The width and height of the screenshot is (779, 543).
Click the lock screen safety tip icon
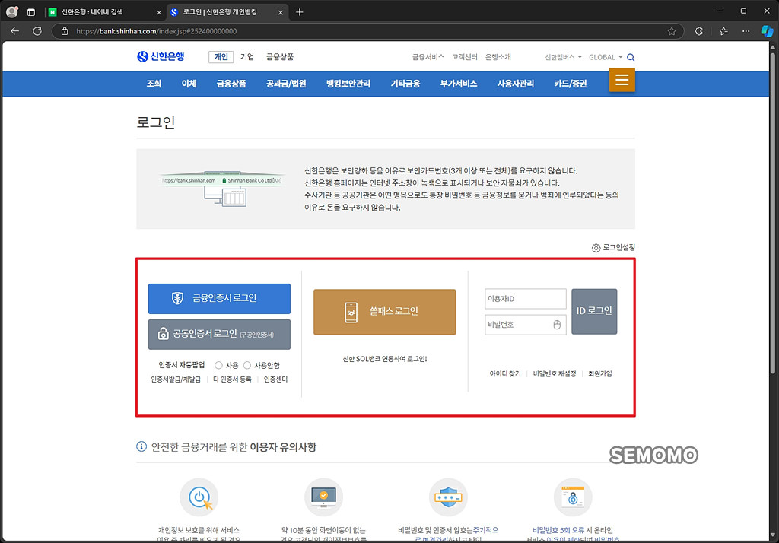[x=573, y=497]
